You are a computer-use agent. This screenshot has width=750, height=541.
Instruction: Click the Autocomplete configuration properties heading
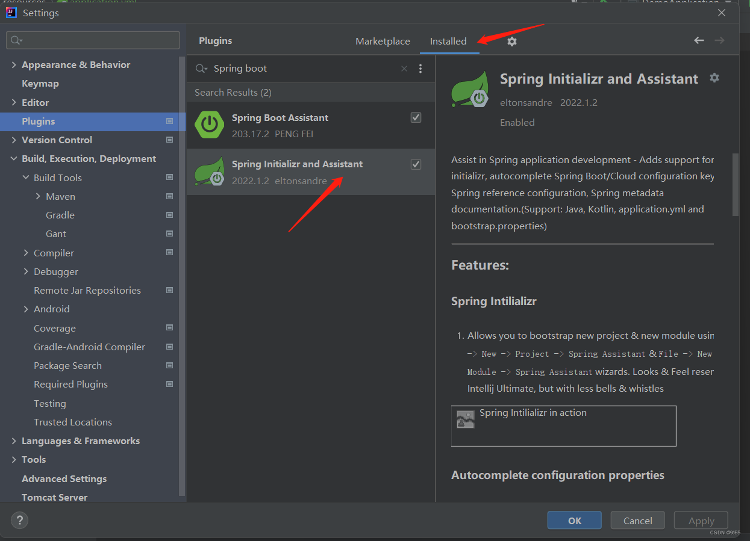[558, 475]
